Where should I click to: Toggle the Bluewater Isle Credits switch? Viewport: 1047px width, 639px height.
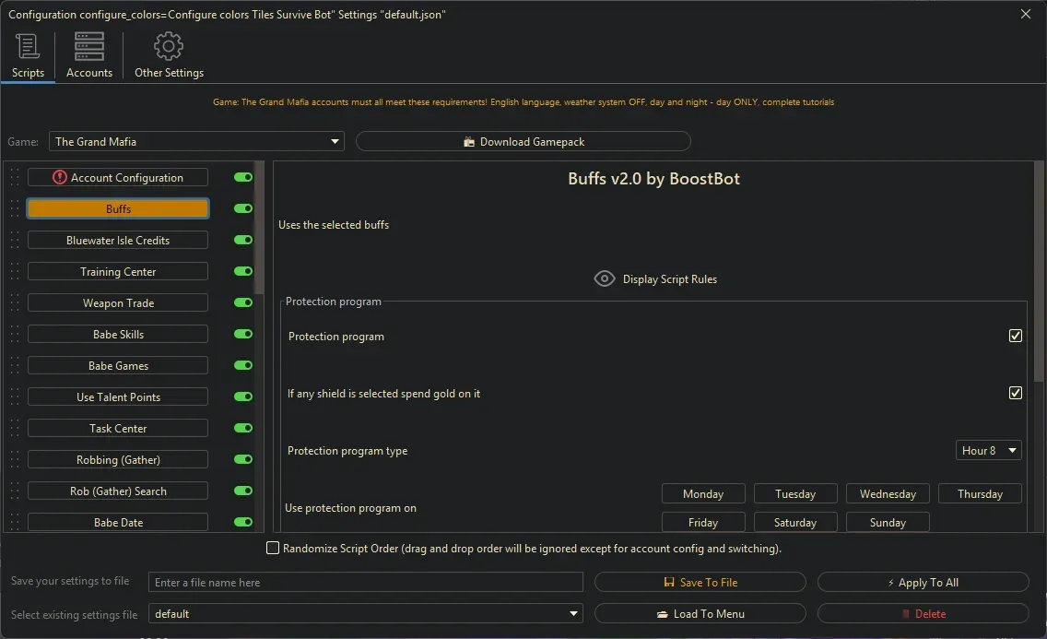(x=243, y=240)
